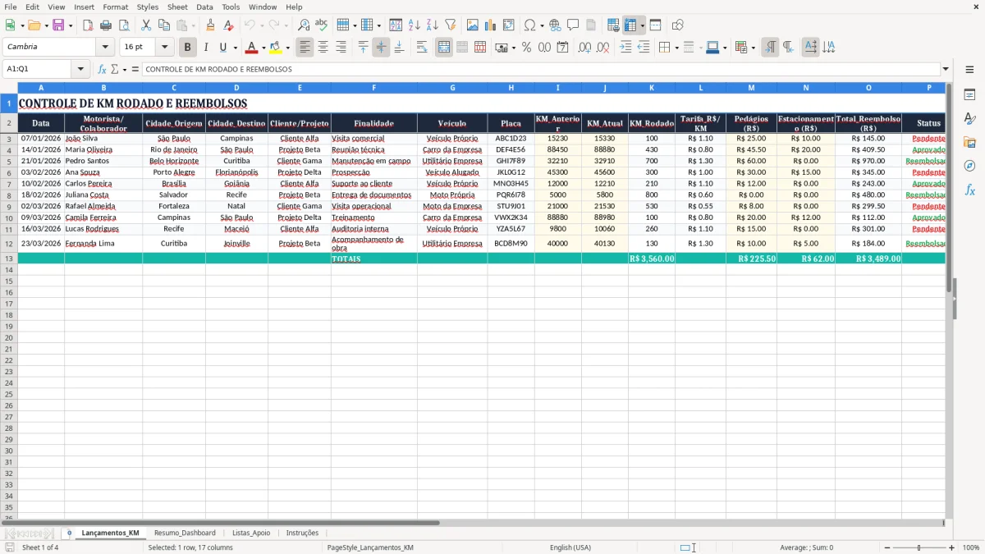Toggle Center Vertically alignment

tap(381, 48)
